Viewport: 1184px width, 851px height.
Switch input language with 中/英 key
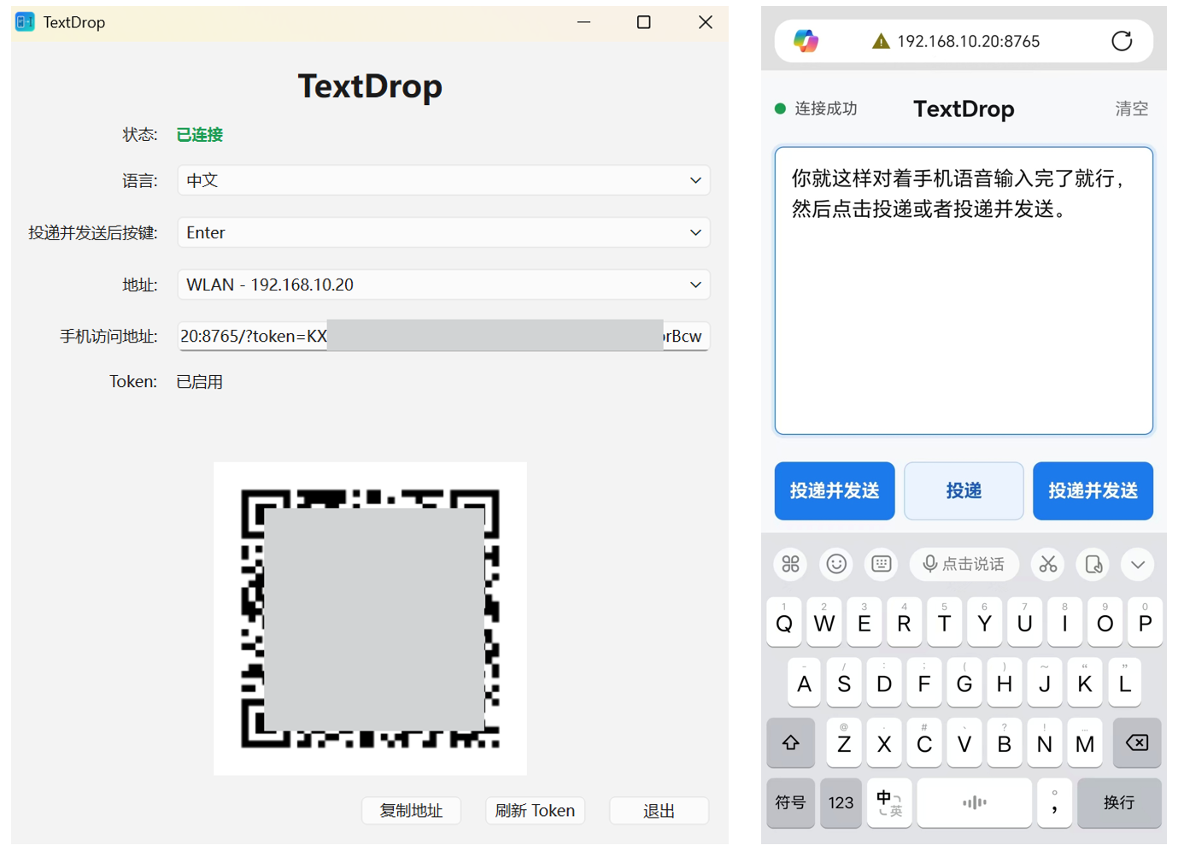pos(889,802)
